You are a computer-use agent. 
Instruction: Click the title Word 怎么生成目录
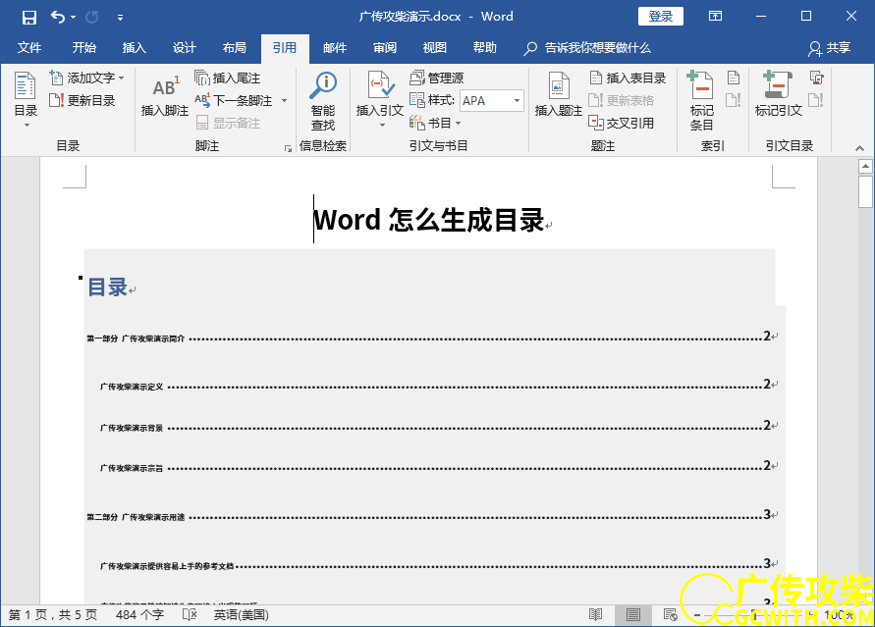(x=428, y=220)
